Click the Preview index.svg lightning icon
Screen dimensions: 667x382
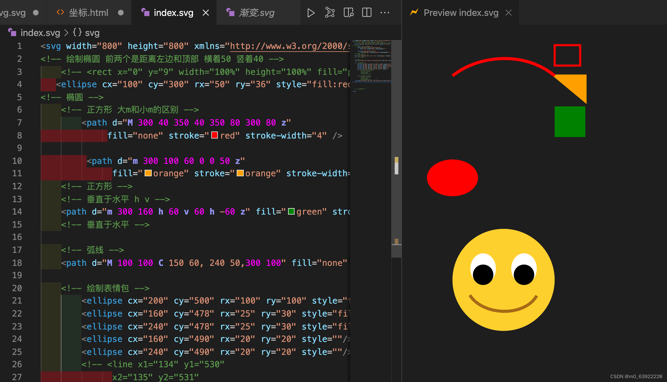[414, 13]
